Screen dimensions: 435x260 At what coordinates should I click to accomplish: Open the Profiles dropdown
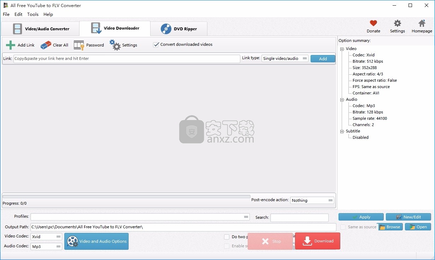pyautogui.click(x=140, y=217)
